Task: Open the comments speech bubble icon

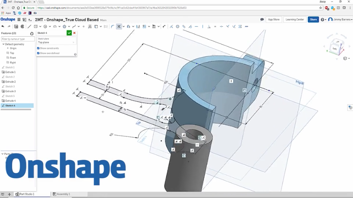Action: (262, 20)
